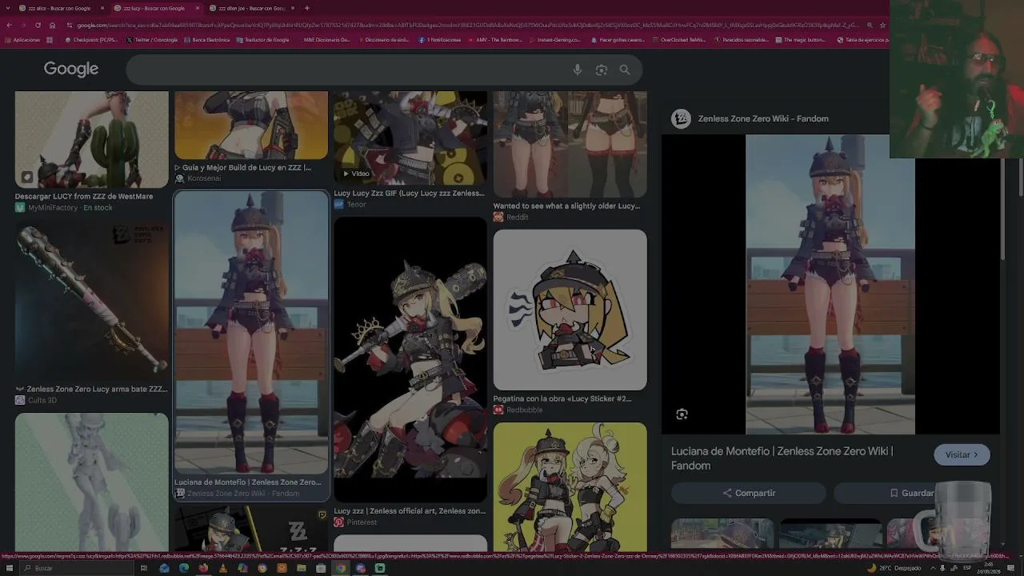The image size is (1024, 576).
Task: Save the image with Guardar
Action: click(912, 493)
